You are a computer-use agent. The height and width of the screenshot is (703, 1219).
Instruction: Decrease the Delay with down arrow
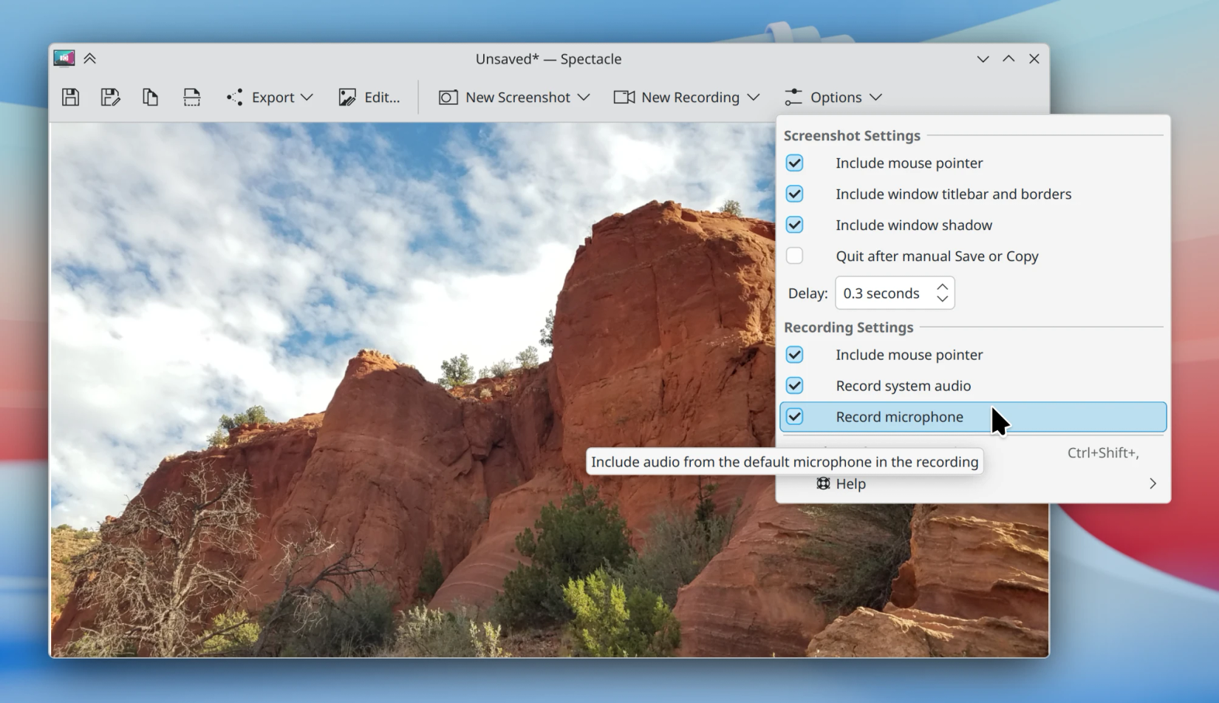point(943,299)
